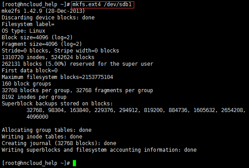Click the Creating journal (32768 blocks) line
This screenshot has width=249, height=168.
pos(59,143)
